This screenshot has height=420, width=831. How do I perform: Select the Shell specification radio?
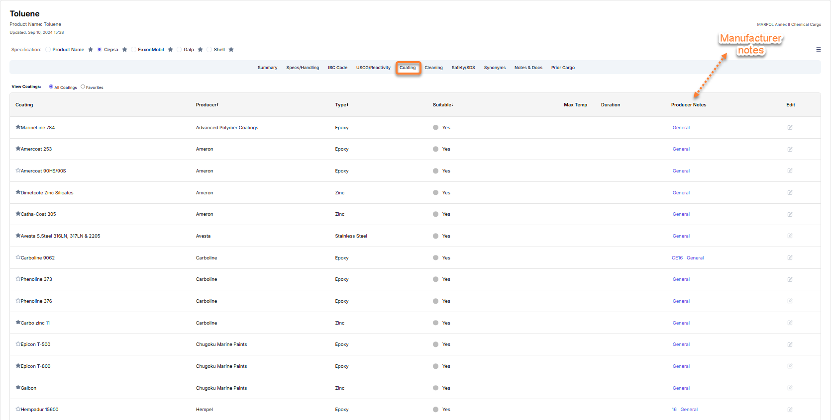[209, 50]
